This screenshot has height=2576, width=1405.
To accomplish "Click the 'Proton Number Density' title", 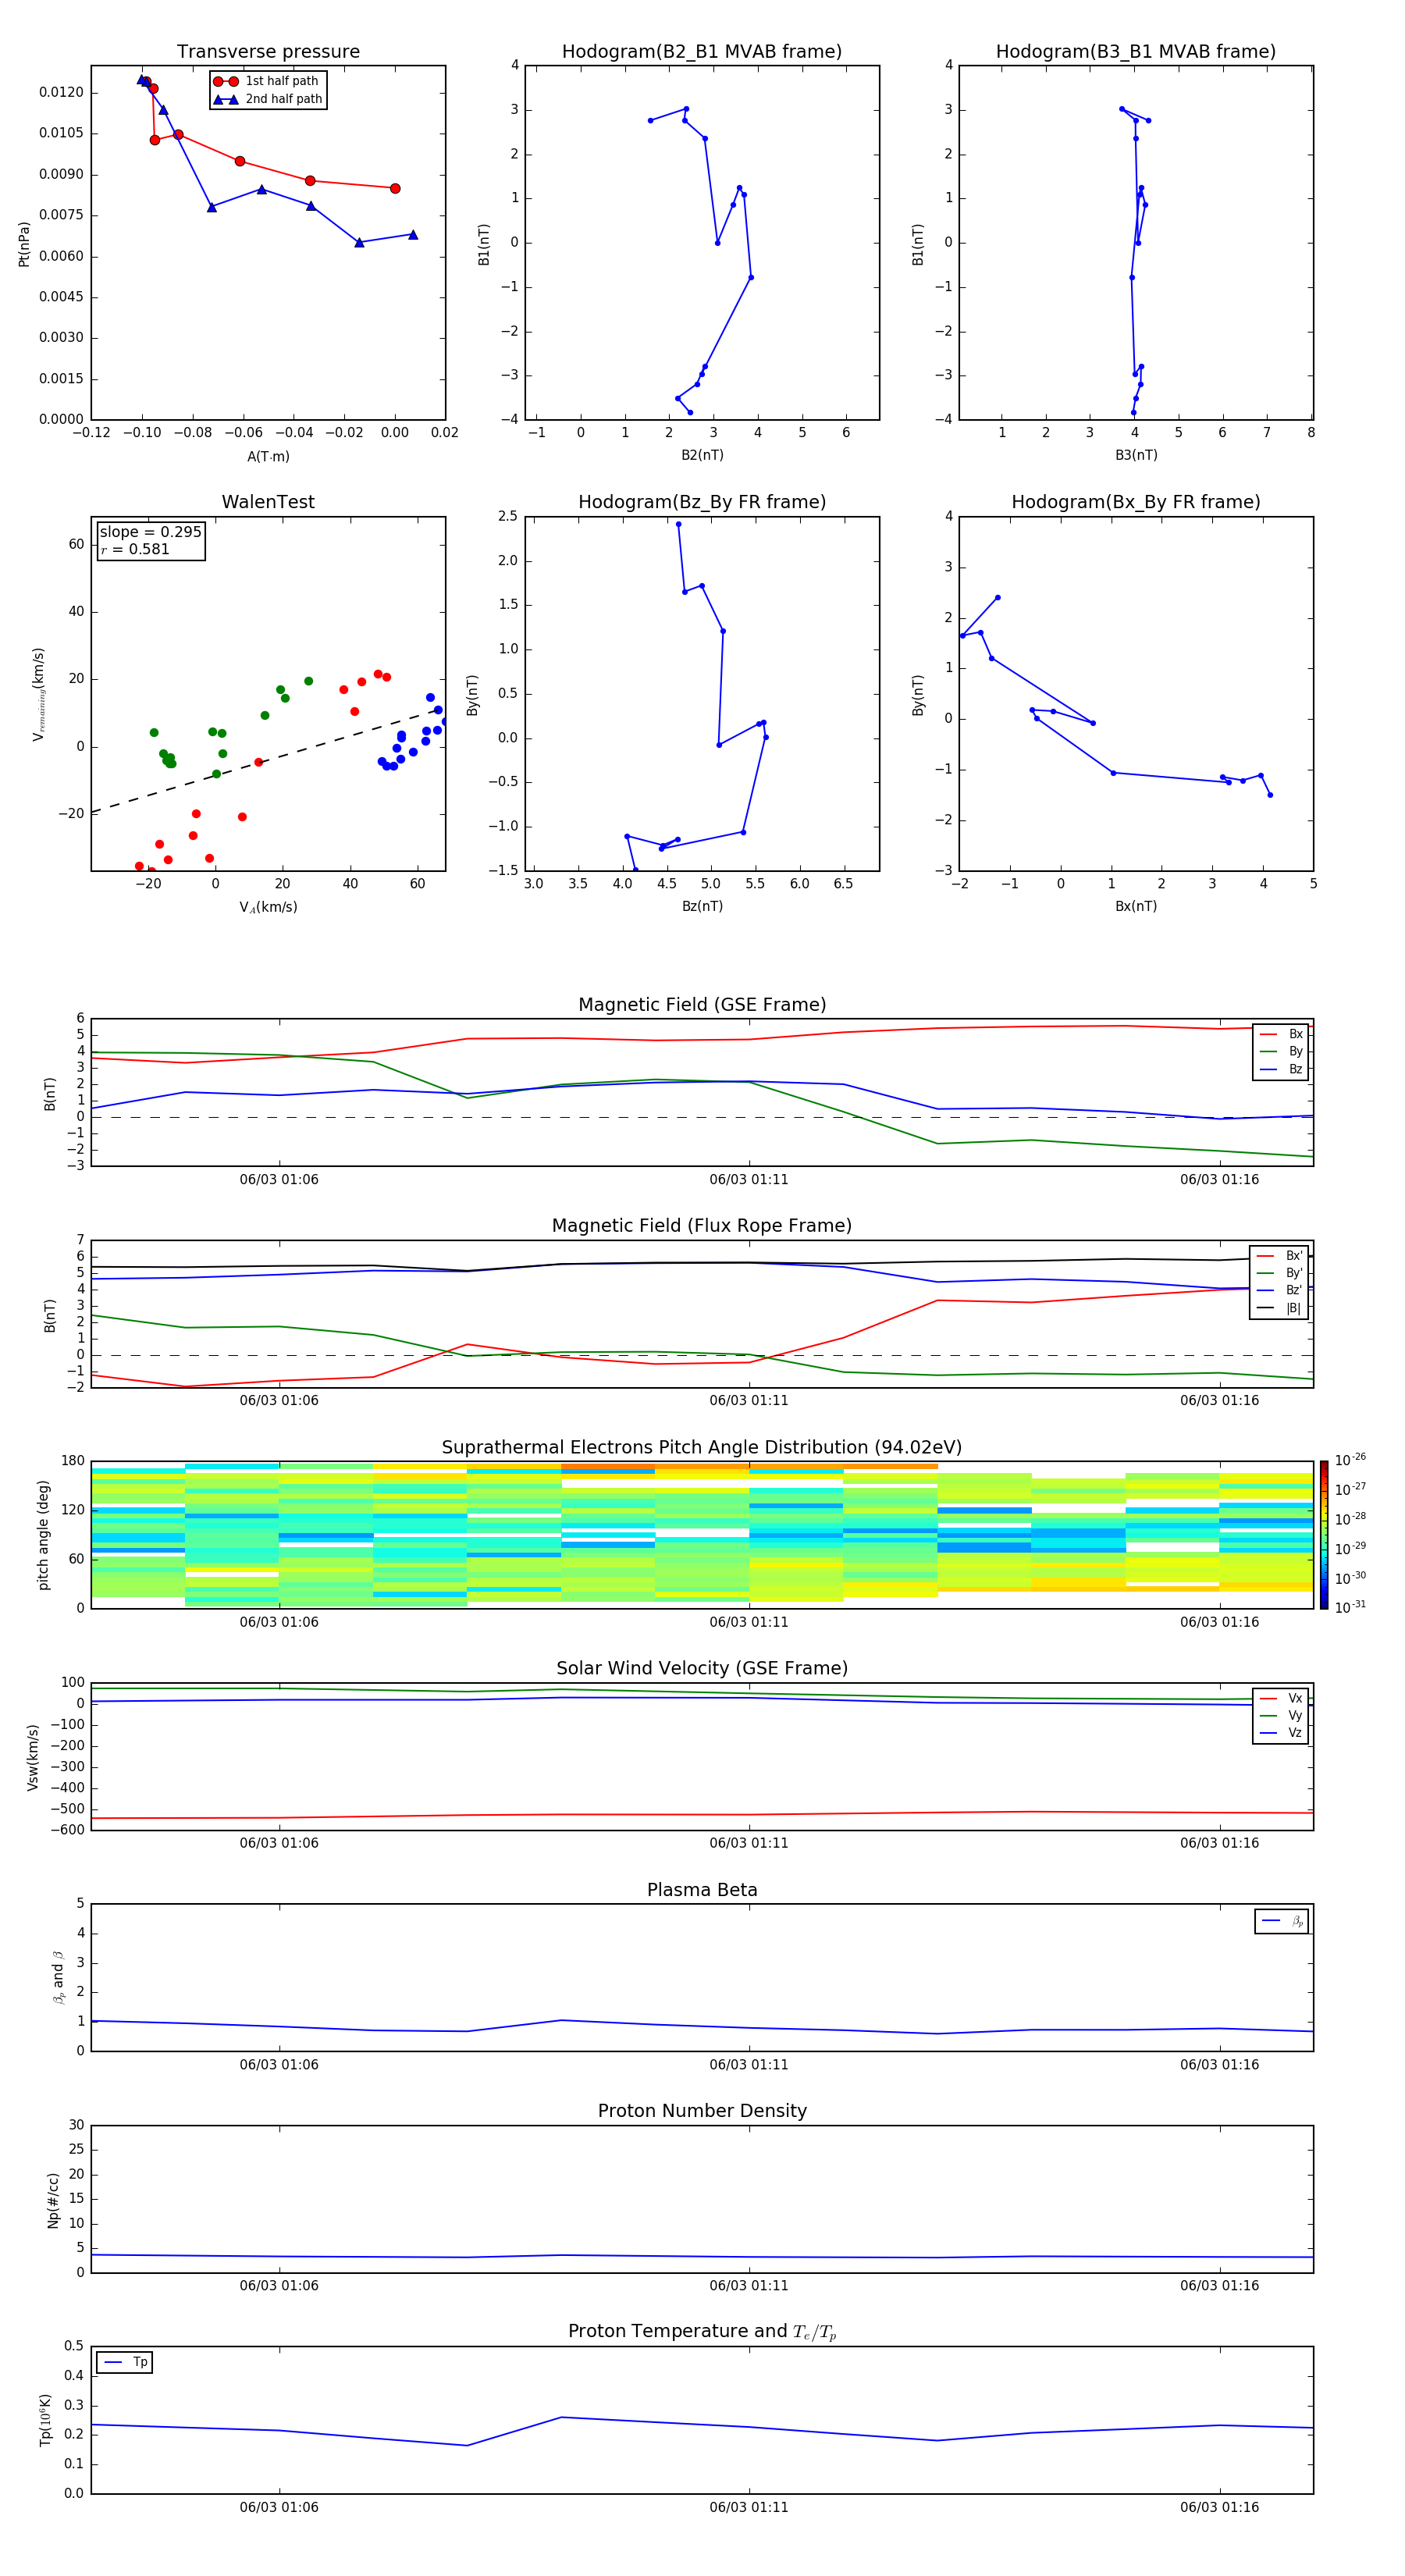I will point(702,2111).
